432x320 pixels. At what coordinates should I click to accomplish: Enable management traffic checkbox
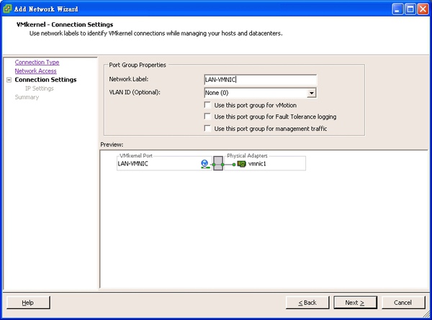click(207, 129)
